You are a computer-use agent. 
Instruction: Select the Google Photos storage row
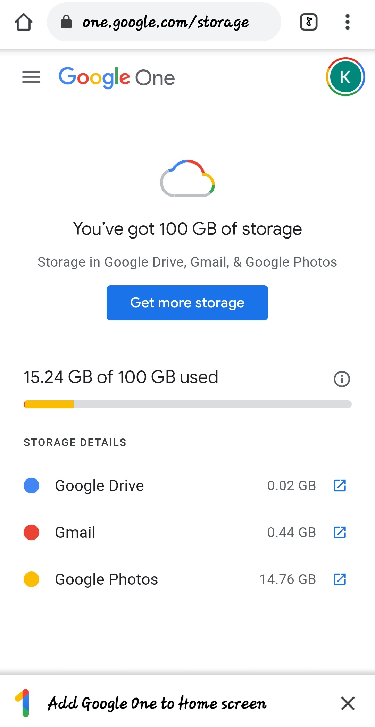[187, 579]
